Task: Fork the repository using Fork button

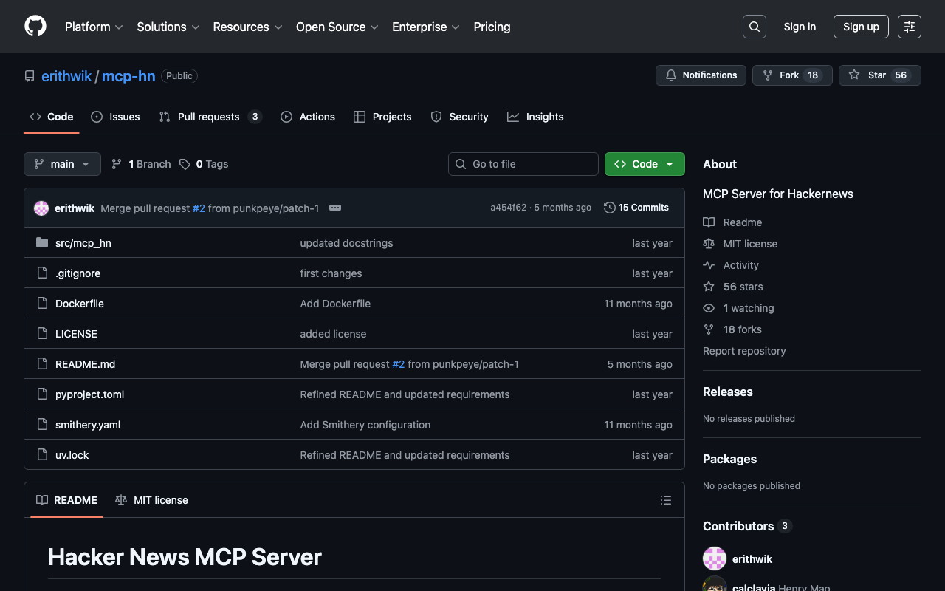Action: click(791, 75)
